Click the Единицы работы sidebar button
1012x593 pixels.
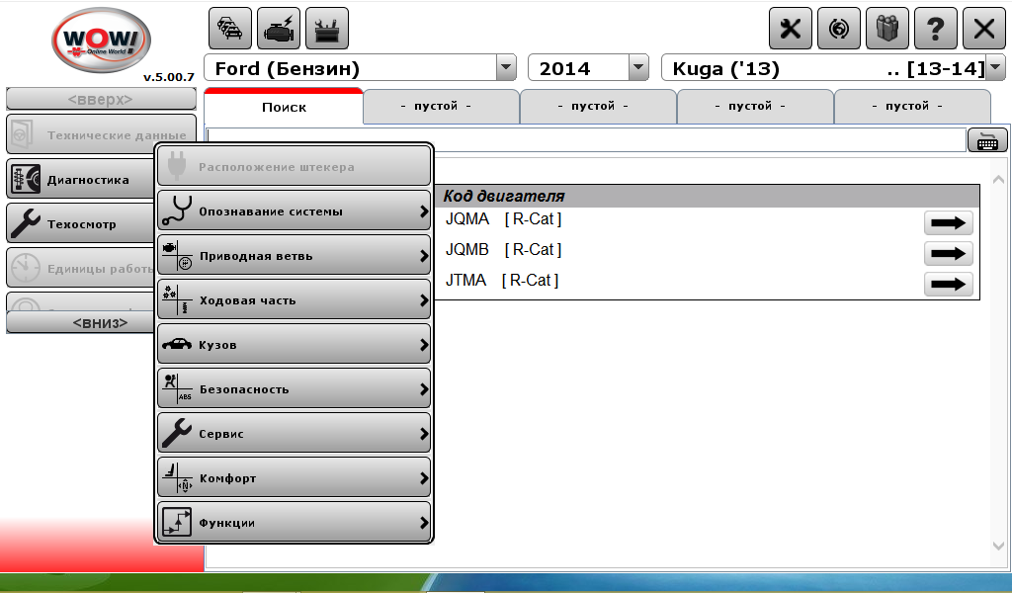click(x=80, y=268)
